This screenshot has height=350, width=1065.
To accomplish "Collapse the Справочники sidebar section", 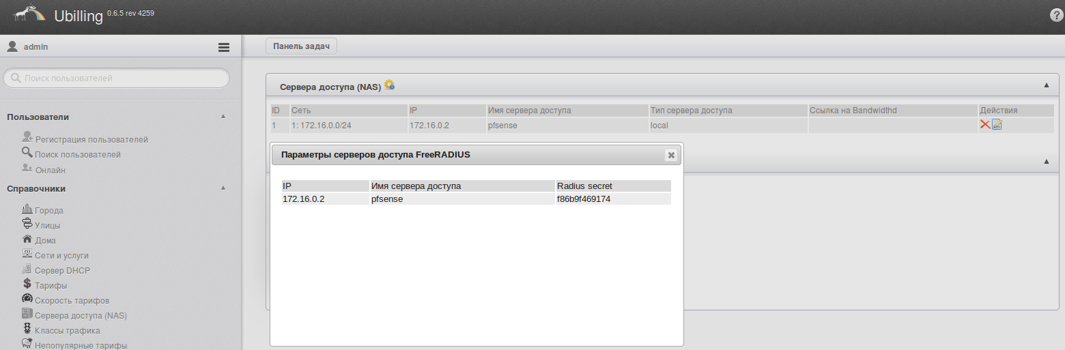I will click(x=223, y=188).
